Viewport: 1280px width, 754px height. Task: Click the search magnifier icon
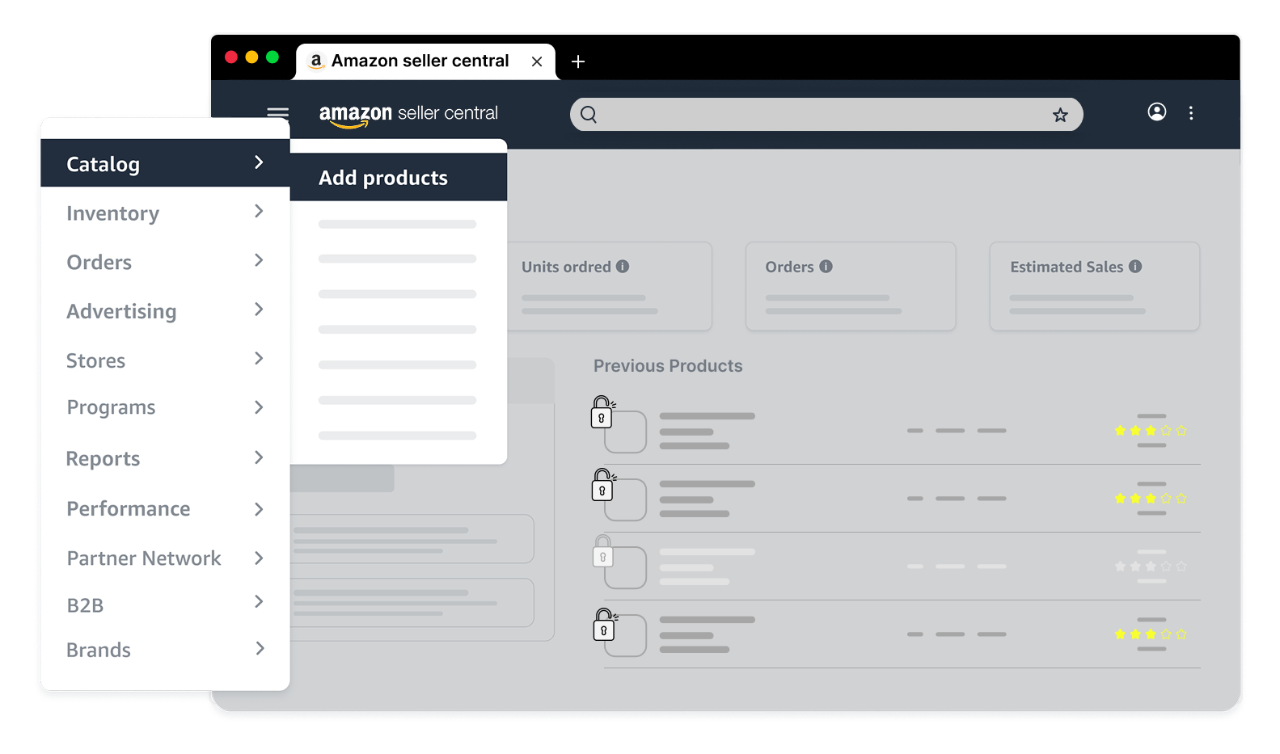tap(589, 115)
